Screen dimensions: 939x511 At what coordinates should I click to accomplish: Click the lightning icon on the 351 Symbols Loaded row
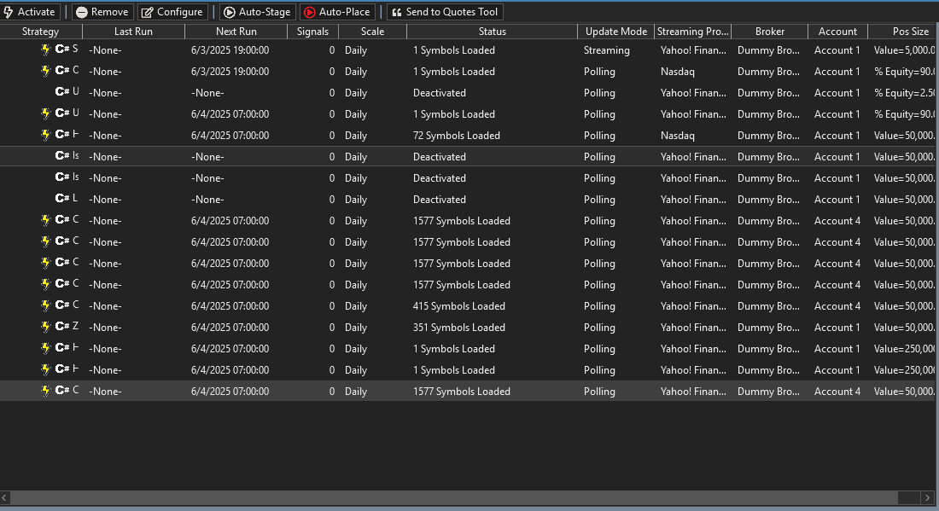pos(46,327)
